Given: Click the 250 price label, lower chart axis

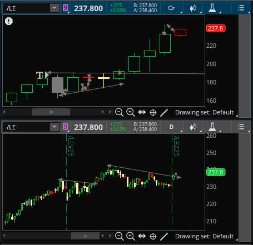Looking at the screenshot, I should point(211,153).
